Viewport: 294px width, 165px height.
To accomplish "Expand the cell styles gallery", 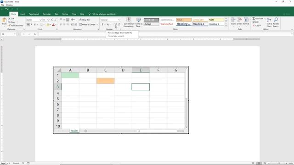I will click(226, 25).
